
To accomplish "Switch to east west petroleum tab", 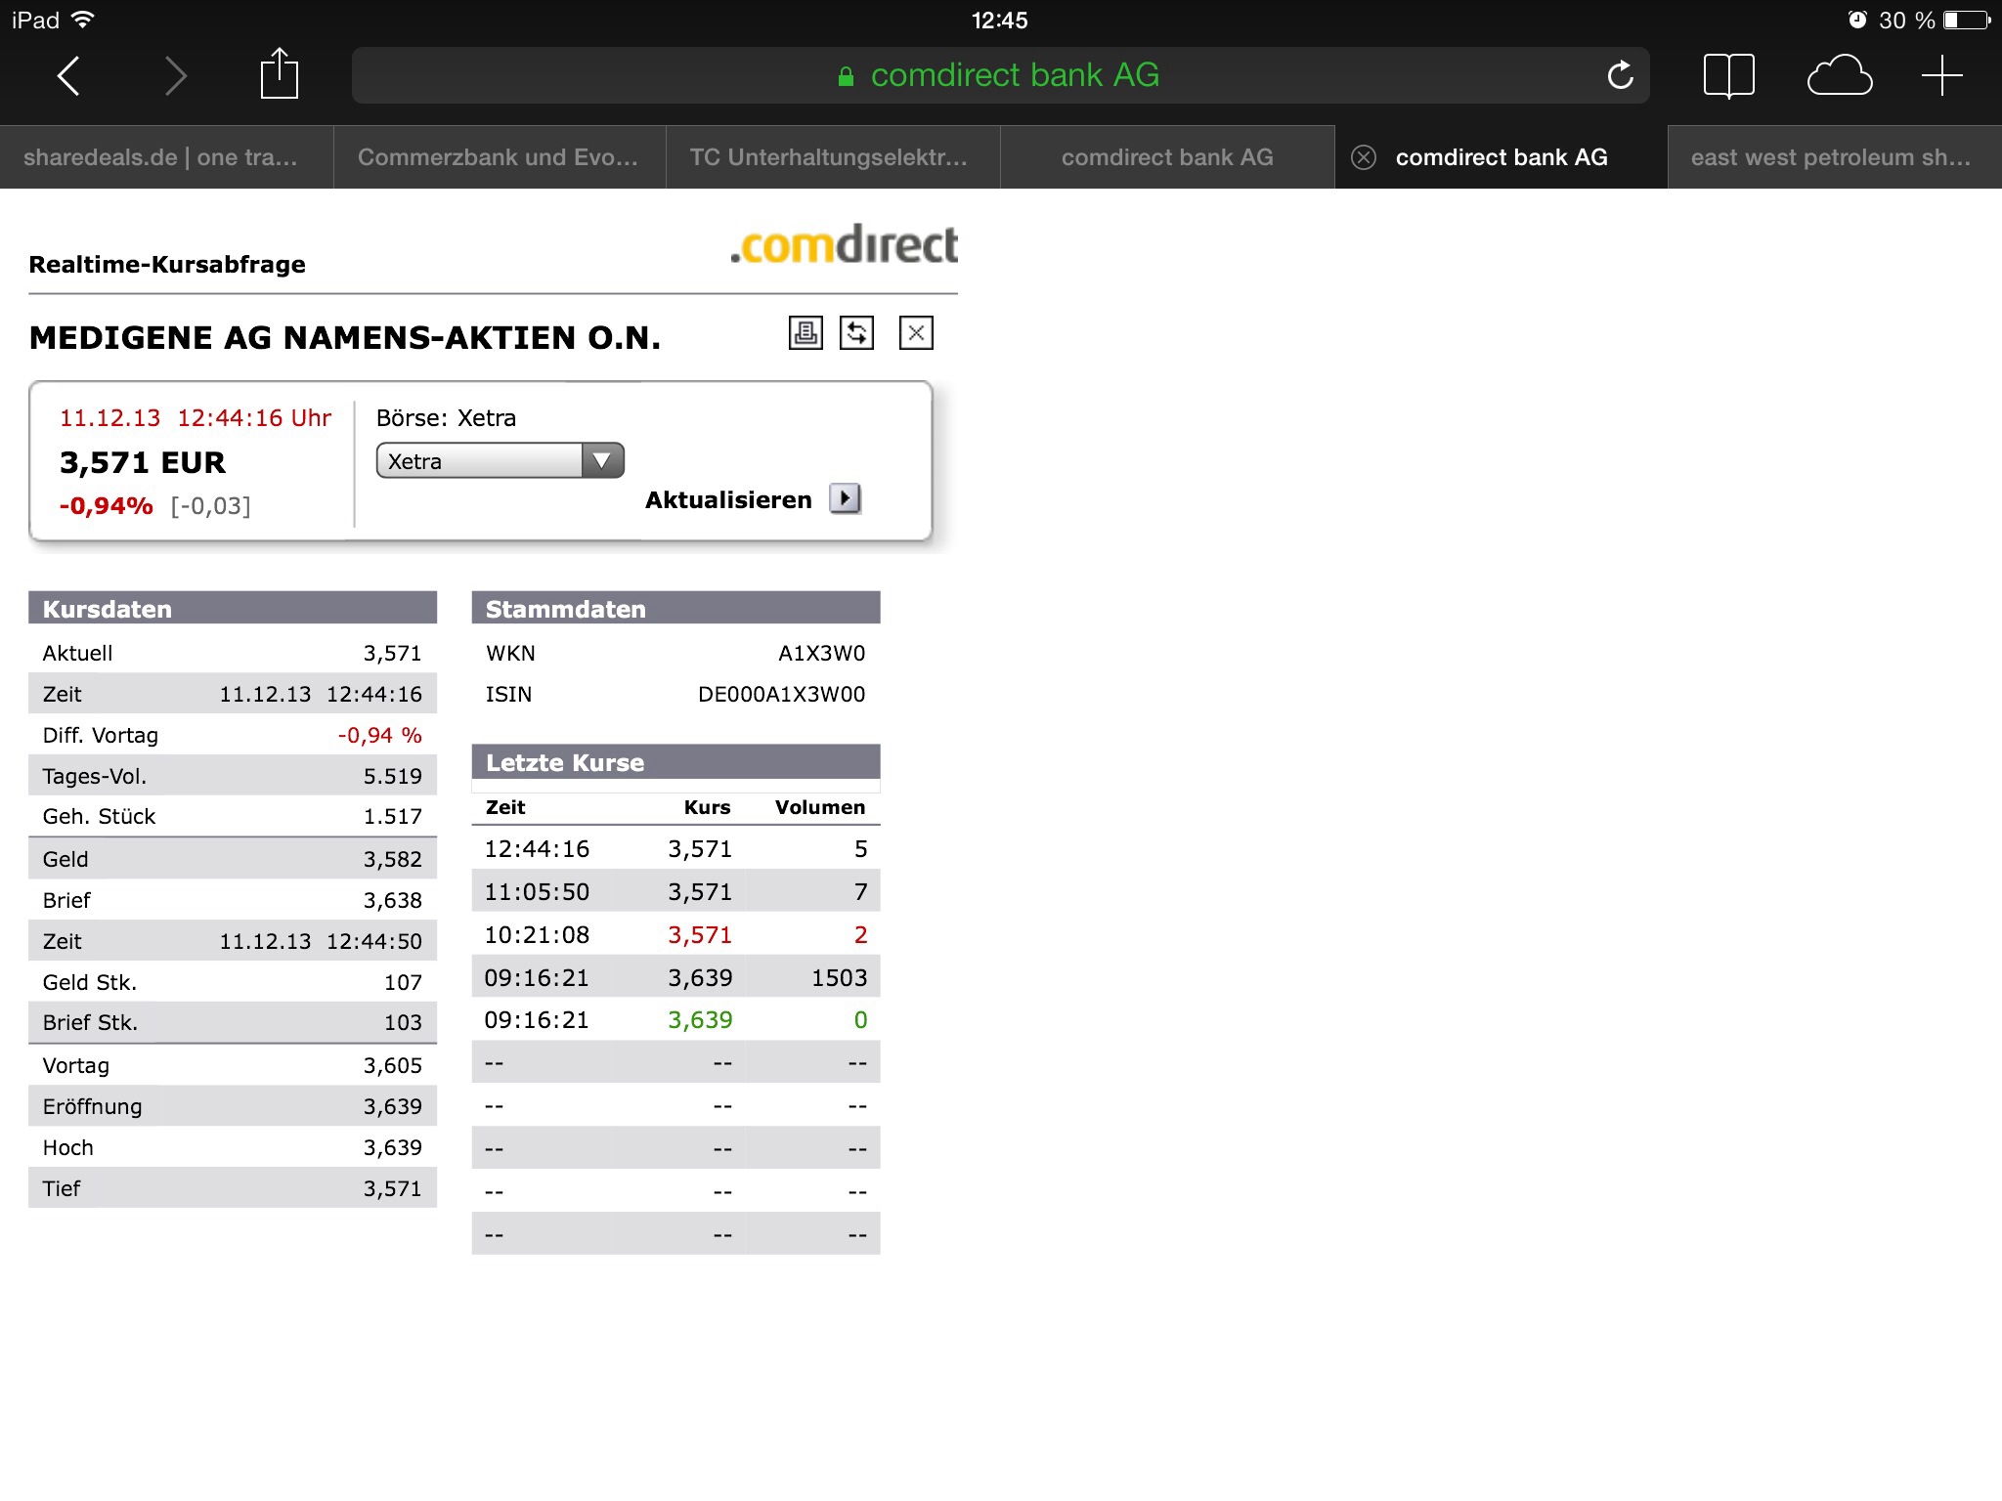I will click(1830, 157).
